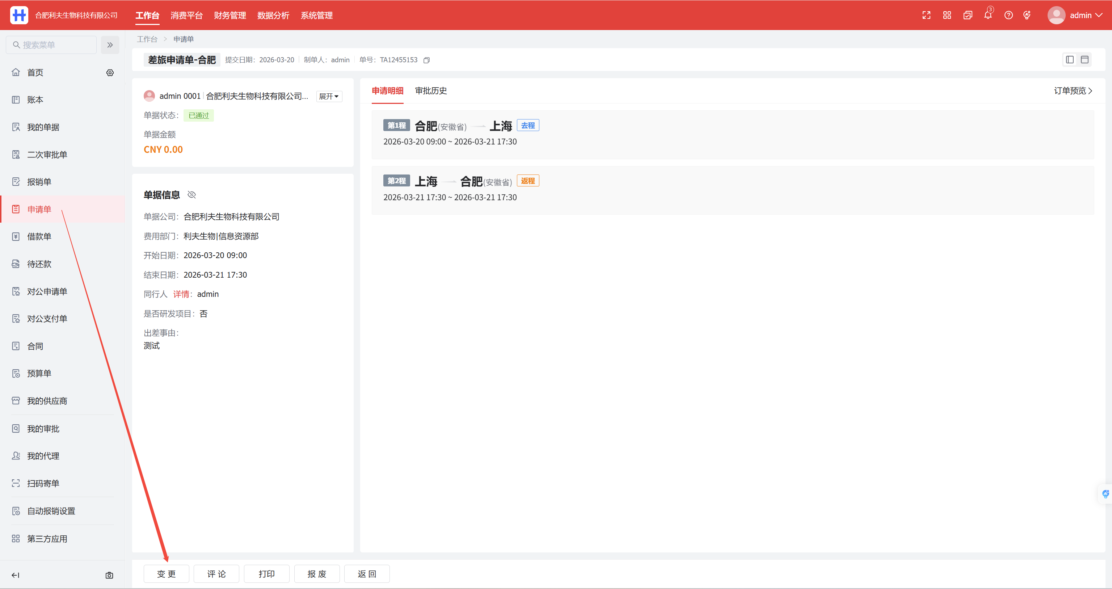Image resolution: width=1112 pixels, height=589 pixels.
Task: Expand applicant info with 展开 dropdown
Action: pyautogui.click(x=329, y=96)
